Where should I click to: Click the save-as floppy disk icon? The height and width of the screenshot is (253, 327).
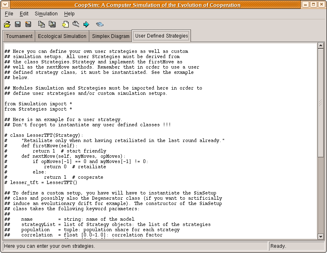(28, 24)
